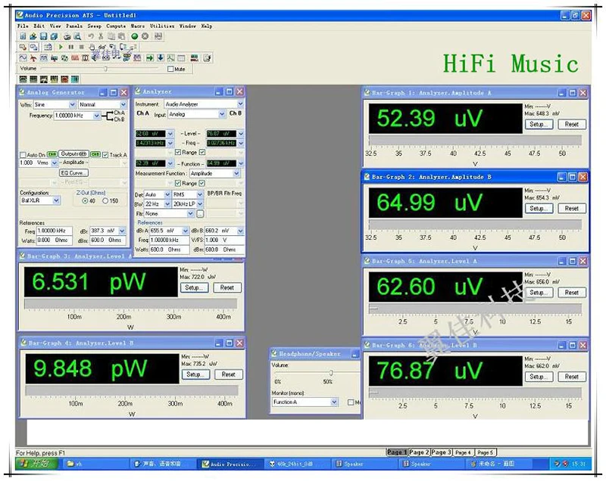Toggle the Mute checkbox beside Volume slider

tap(170, 69)
